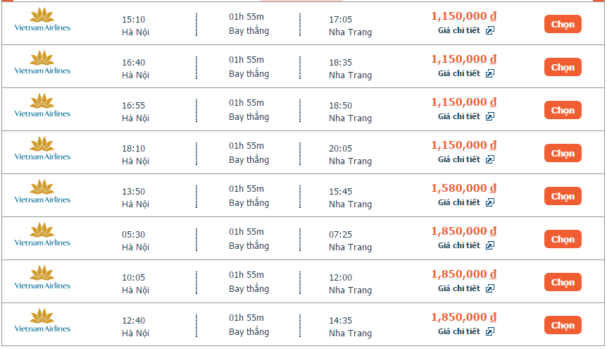Pick the 16:55 flight with Chọn
The width and height of the screenshot is (607, 349).
point(563,110)
